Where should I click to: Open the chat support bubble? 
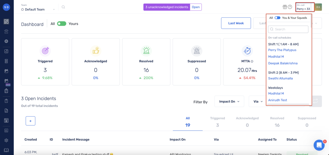click(x=319, y=145)
